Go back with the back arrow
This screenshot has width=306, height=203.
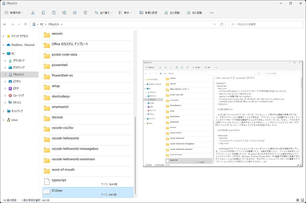(5, 24)
